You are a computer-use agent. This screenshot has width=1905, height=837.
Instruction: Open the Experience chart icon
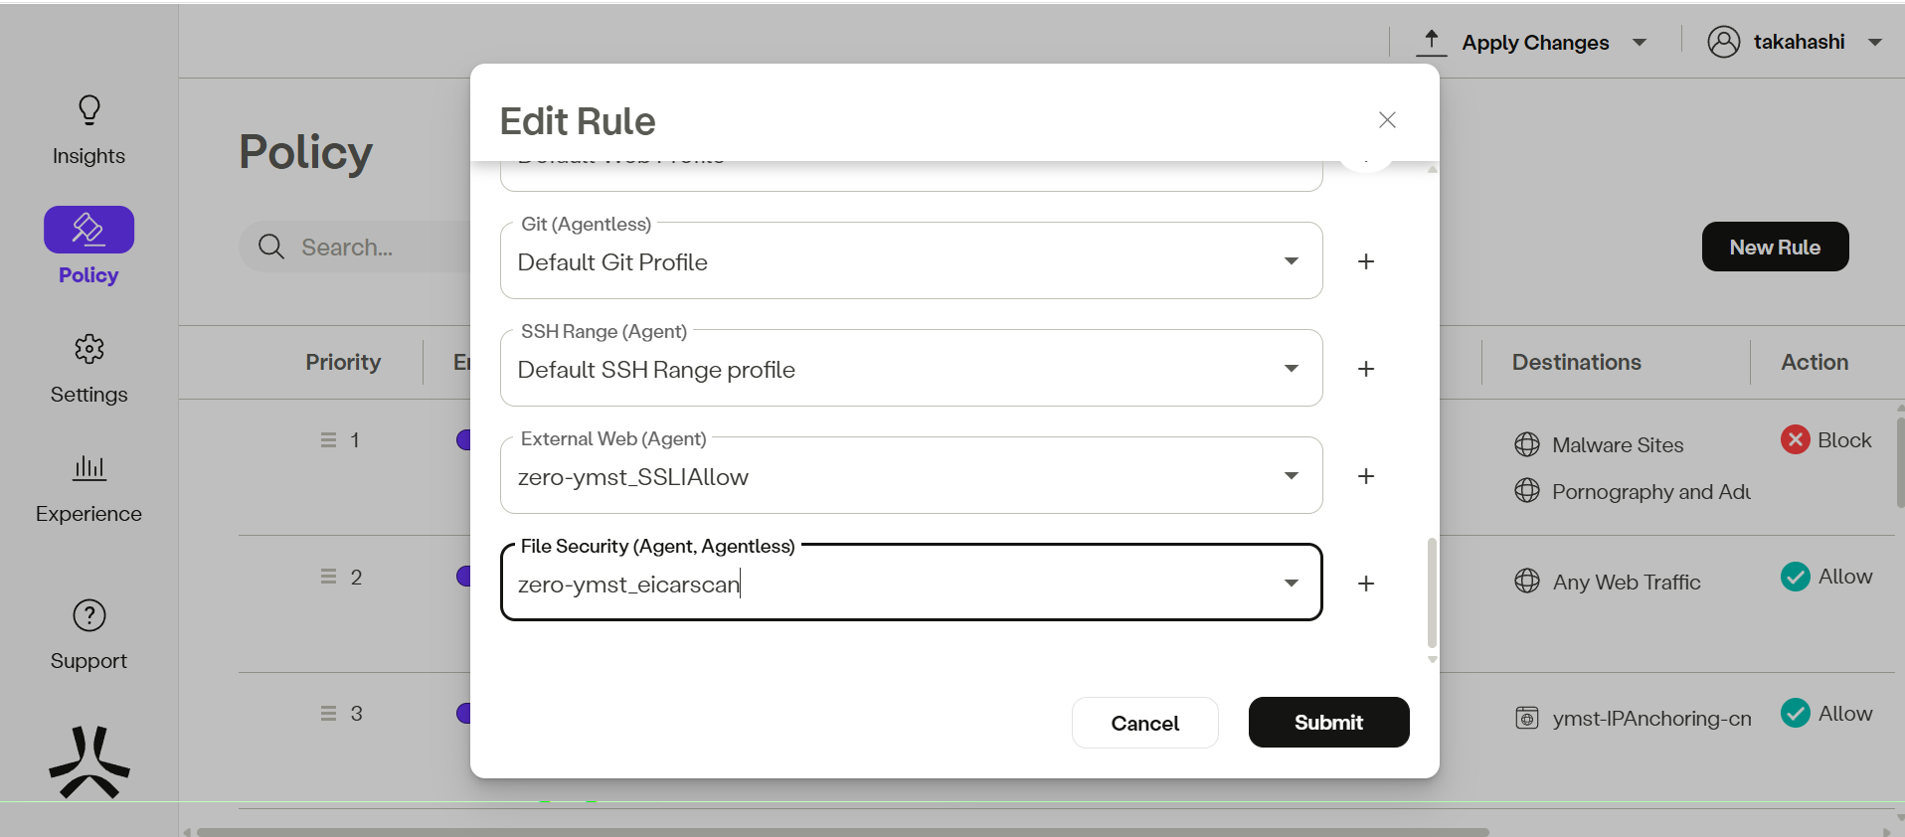88,467
